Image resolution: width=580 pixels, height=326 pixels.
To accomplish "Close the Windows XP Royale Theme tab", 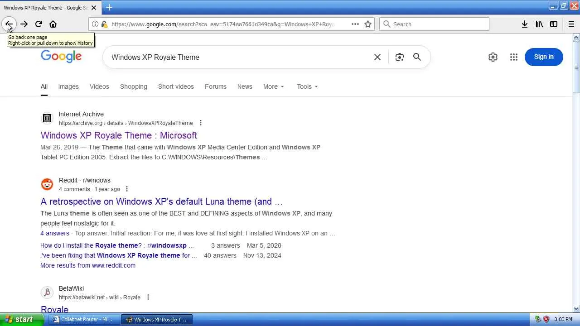I will 94,8.
